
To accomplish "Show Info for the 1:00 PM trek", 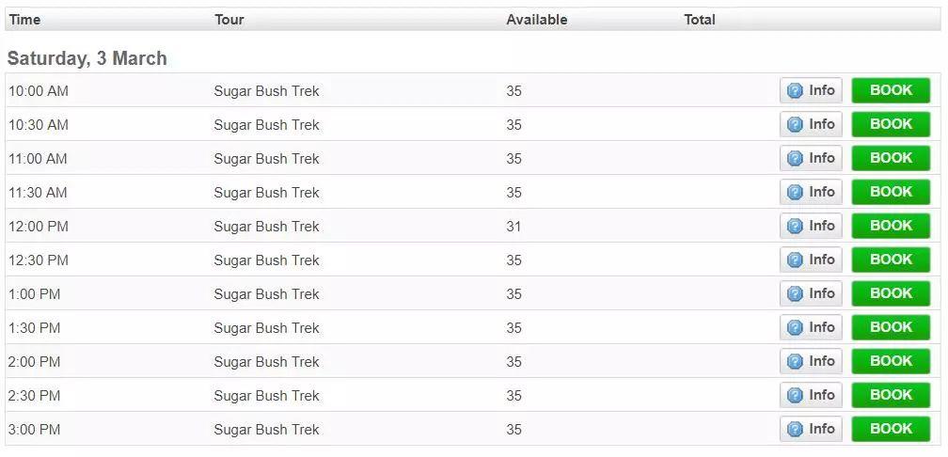I will 811,294.
